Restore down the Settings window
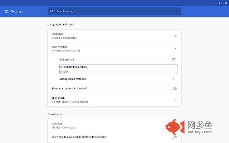Viewport: 229px width, 143px height. pyautogui.click(x=220, y=3)
